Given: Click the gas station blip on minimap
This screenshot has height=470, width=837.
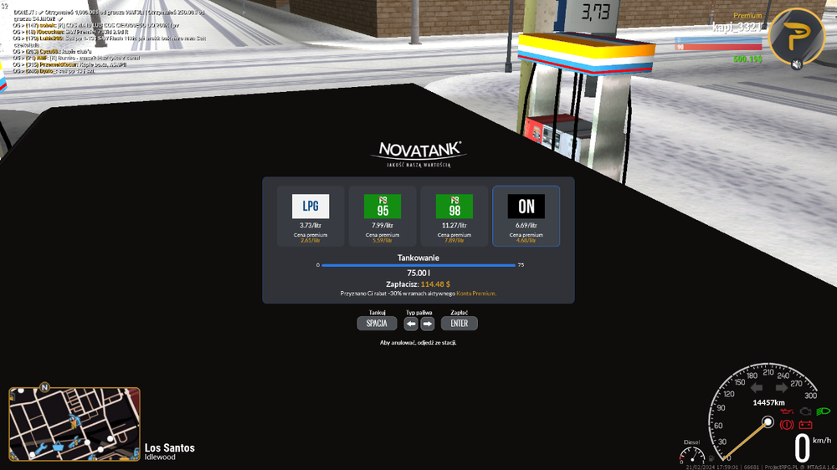Looking at the screenshot, I should pyautogui.click(x=75, y=420).
